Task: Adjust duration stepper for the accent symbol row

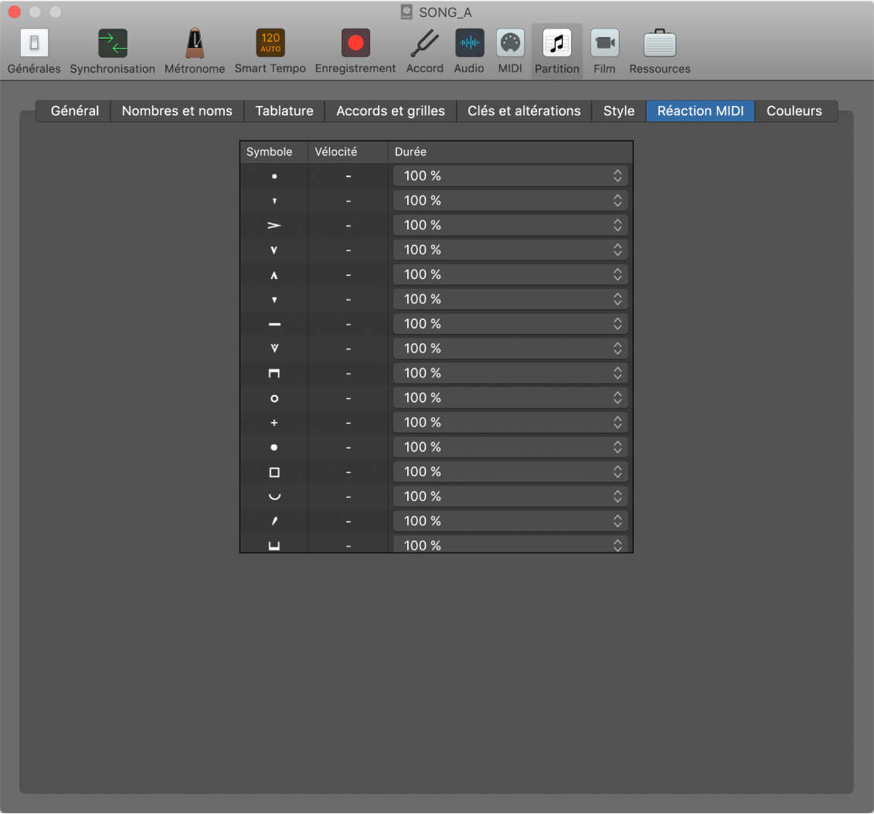Action: tap(617, 226)
